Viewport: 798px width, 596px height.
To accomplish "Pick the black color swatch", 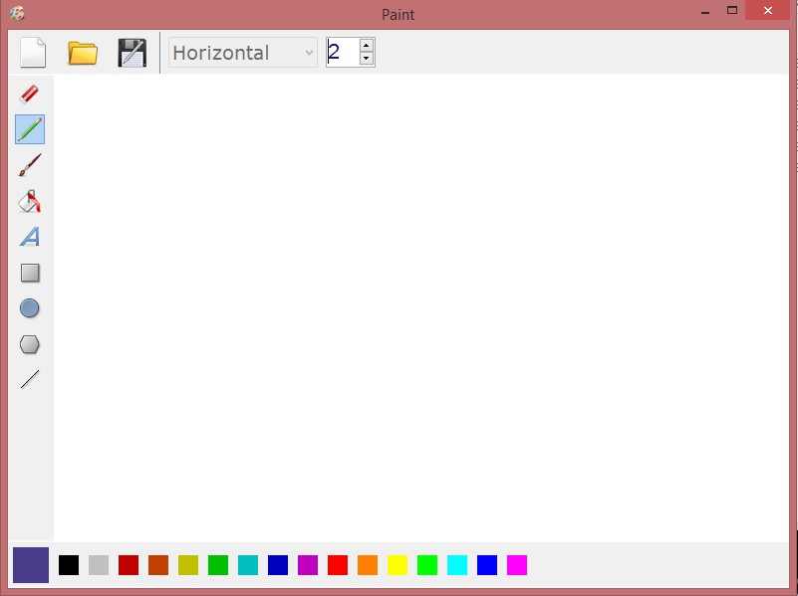I will (x=69, y=565).
